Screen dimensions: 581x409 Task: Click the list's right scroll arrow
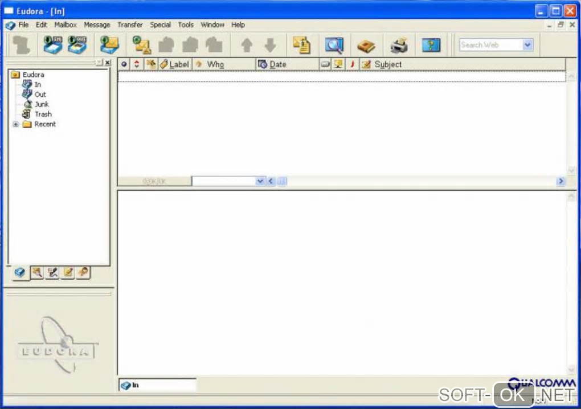tap(560, 181)
